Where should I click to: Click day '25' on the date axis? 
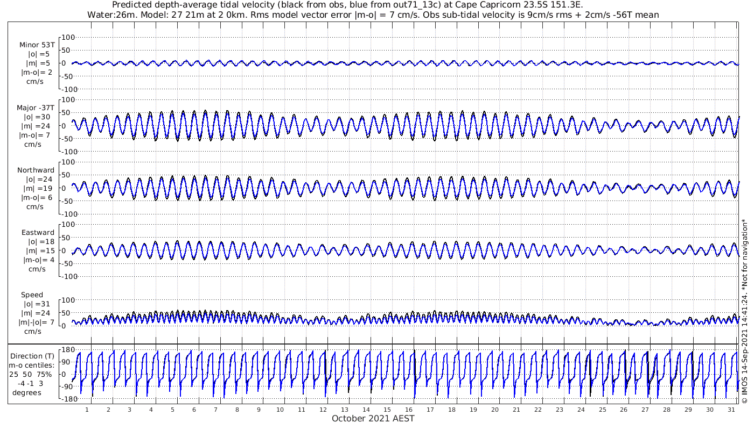[602, 410]
